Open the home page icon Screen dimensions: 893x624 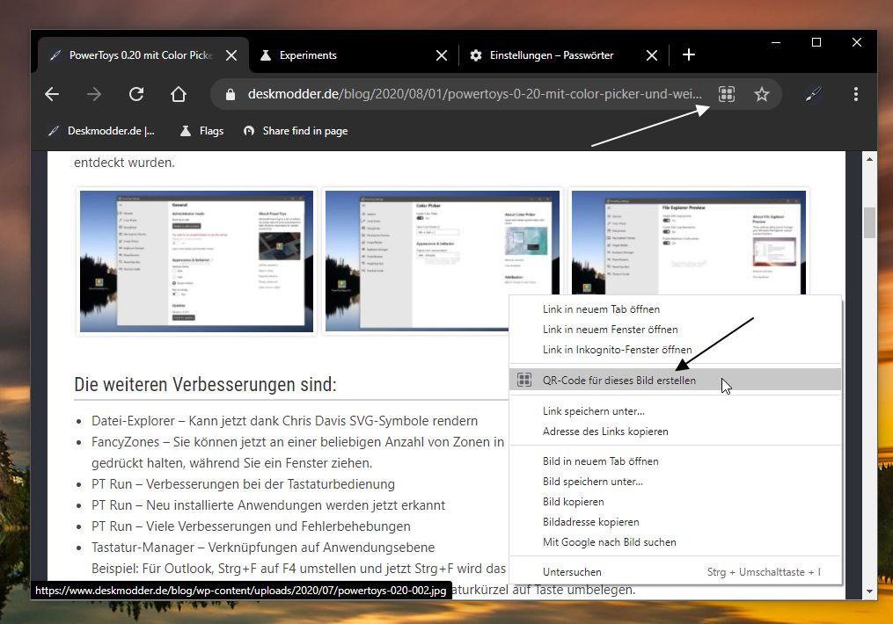179,94
